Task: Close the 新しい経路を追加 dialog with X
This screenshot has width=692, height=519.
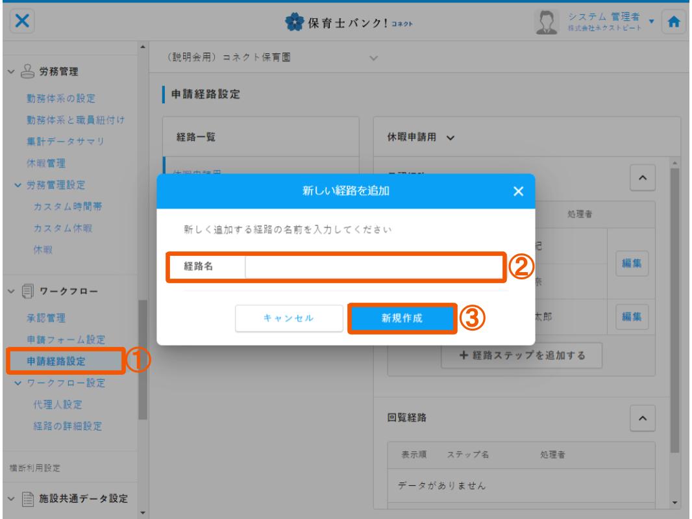Action: pos(517,191)
